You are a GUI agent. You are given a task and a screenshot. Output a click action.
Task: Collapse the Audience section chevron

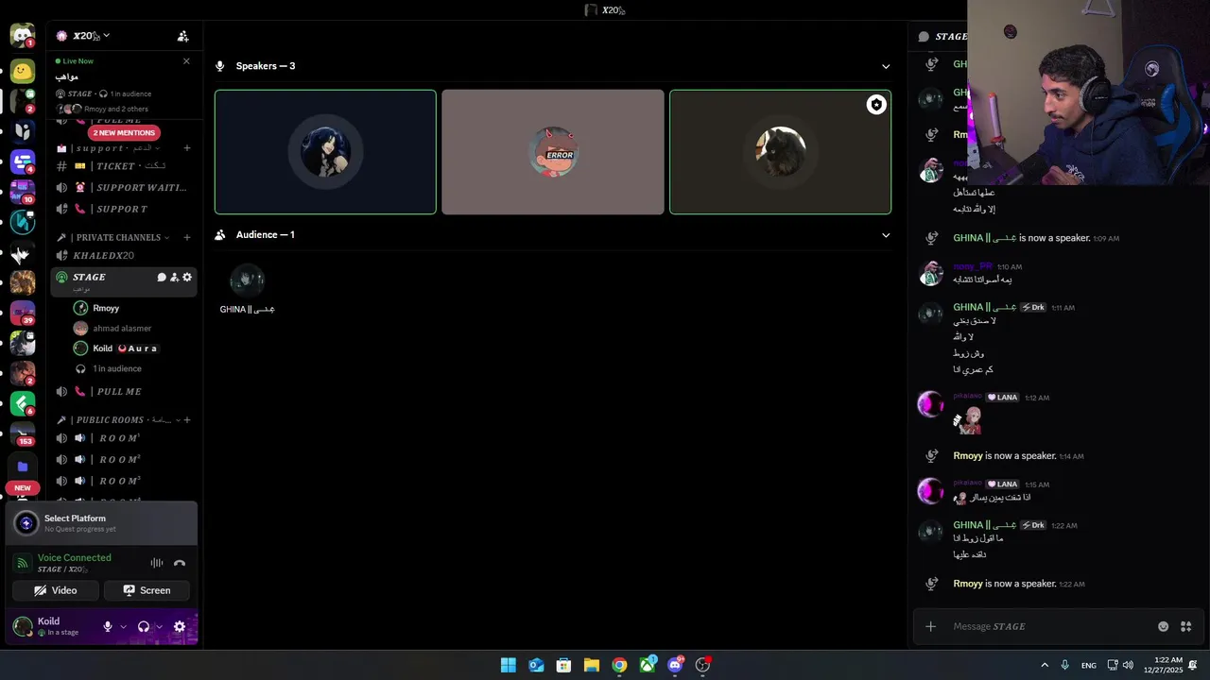pos(886,235)
